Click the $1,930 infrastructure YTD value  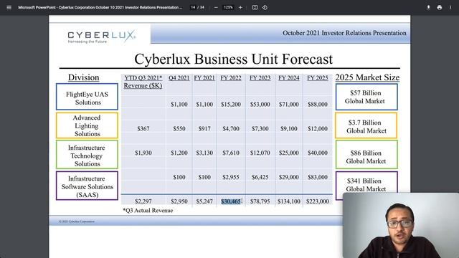pos(143,153)
